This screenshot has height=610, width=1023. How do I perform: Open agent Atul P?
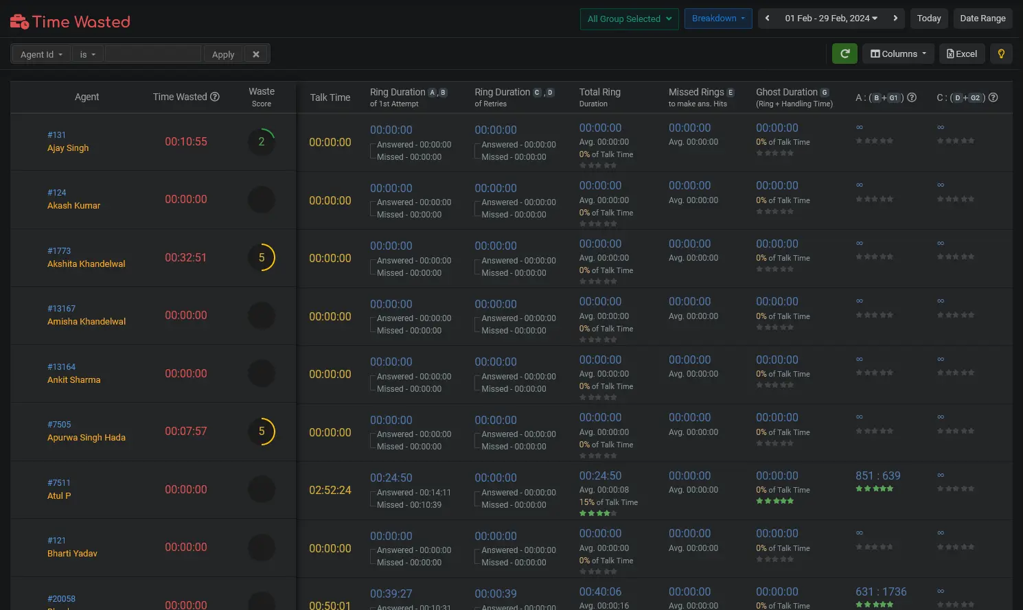coord(59,496)
